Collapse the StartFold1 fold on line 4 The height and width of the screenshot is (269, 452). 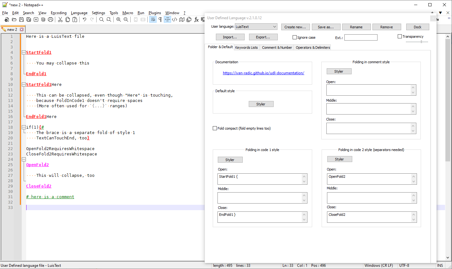24,53
